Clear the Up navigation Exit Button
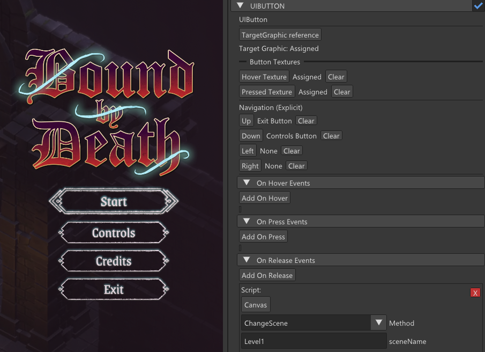485x352 pixels. coord(306,121)
